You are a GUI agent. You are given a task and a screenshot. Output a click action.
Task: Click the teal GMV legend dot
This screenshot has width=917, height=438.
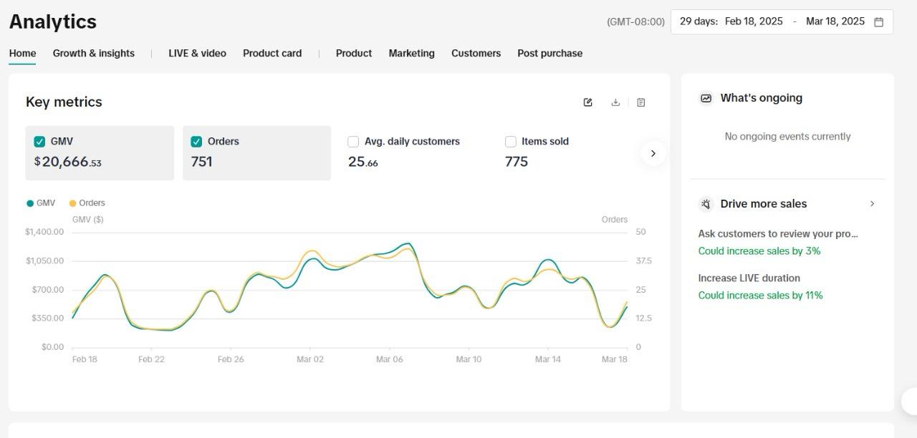pyautogui.click(x=30, y=203)
